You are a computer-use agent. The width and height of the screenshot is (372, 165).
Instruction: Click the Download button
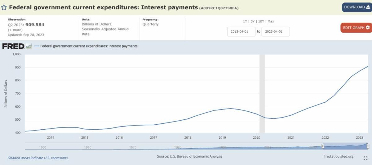[357, 7]
